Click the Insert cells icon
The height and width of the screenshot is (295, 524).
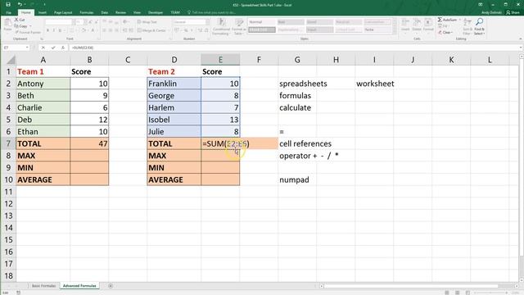405,22
